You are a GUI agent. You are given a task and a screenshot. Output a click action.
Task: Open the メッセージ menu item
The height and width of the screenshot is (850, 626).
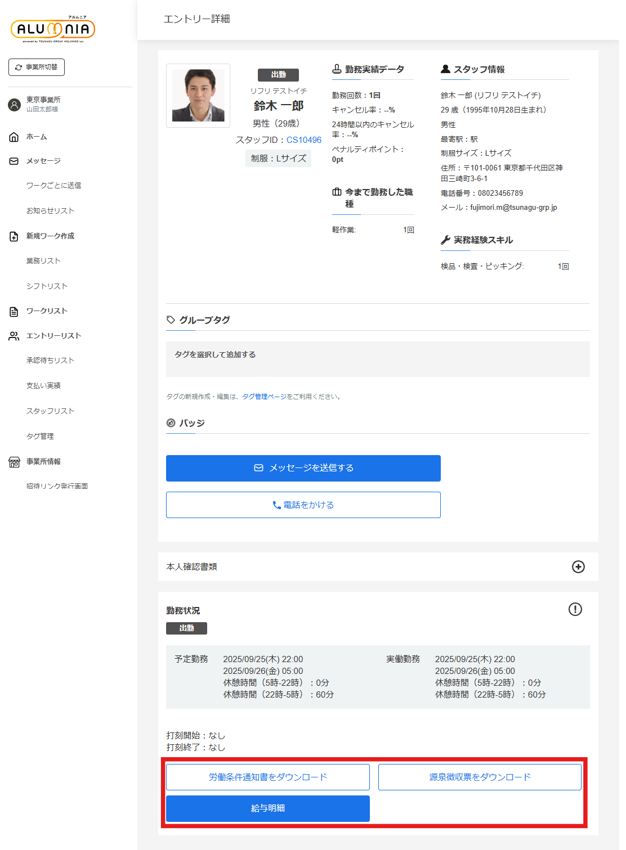click(x=43, y=161)
